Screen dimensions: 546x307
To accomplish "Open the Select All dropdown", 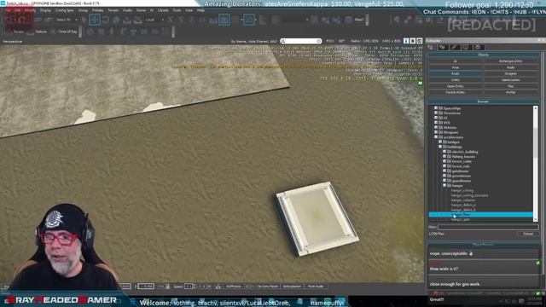I will (67, 20).
